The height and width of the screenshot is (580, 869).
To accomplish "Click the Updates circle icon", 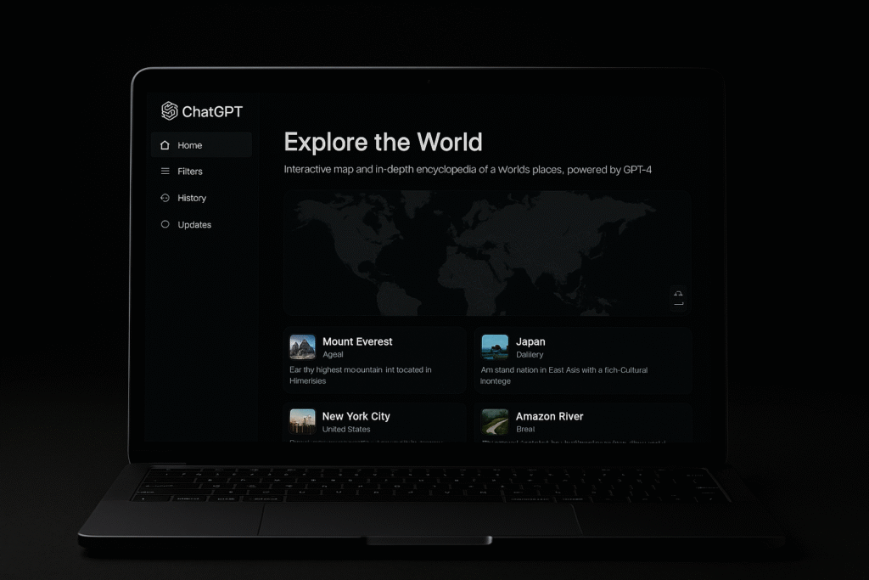I will 165,225.
